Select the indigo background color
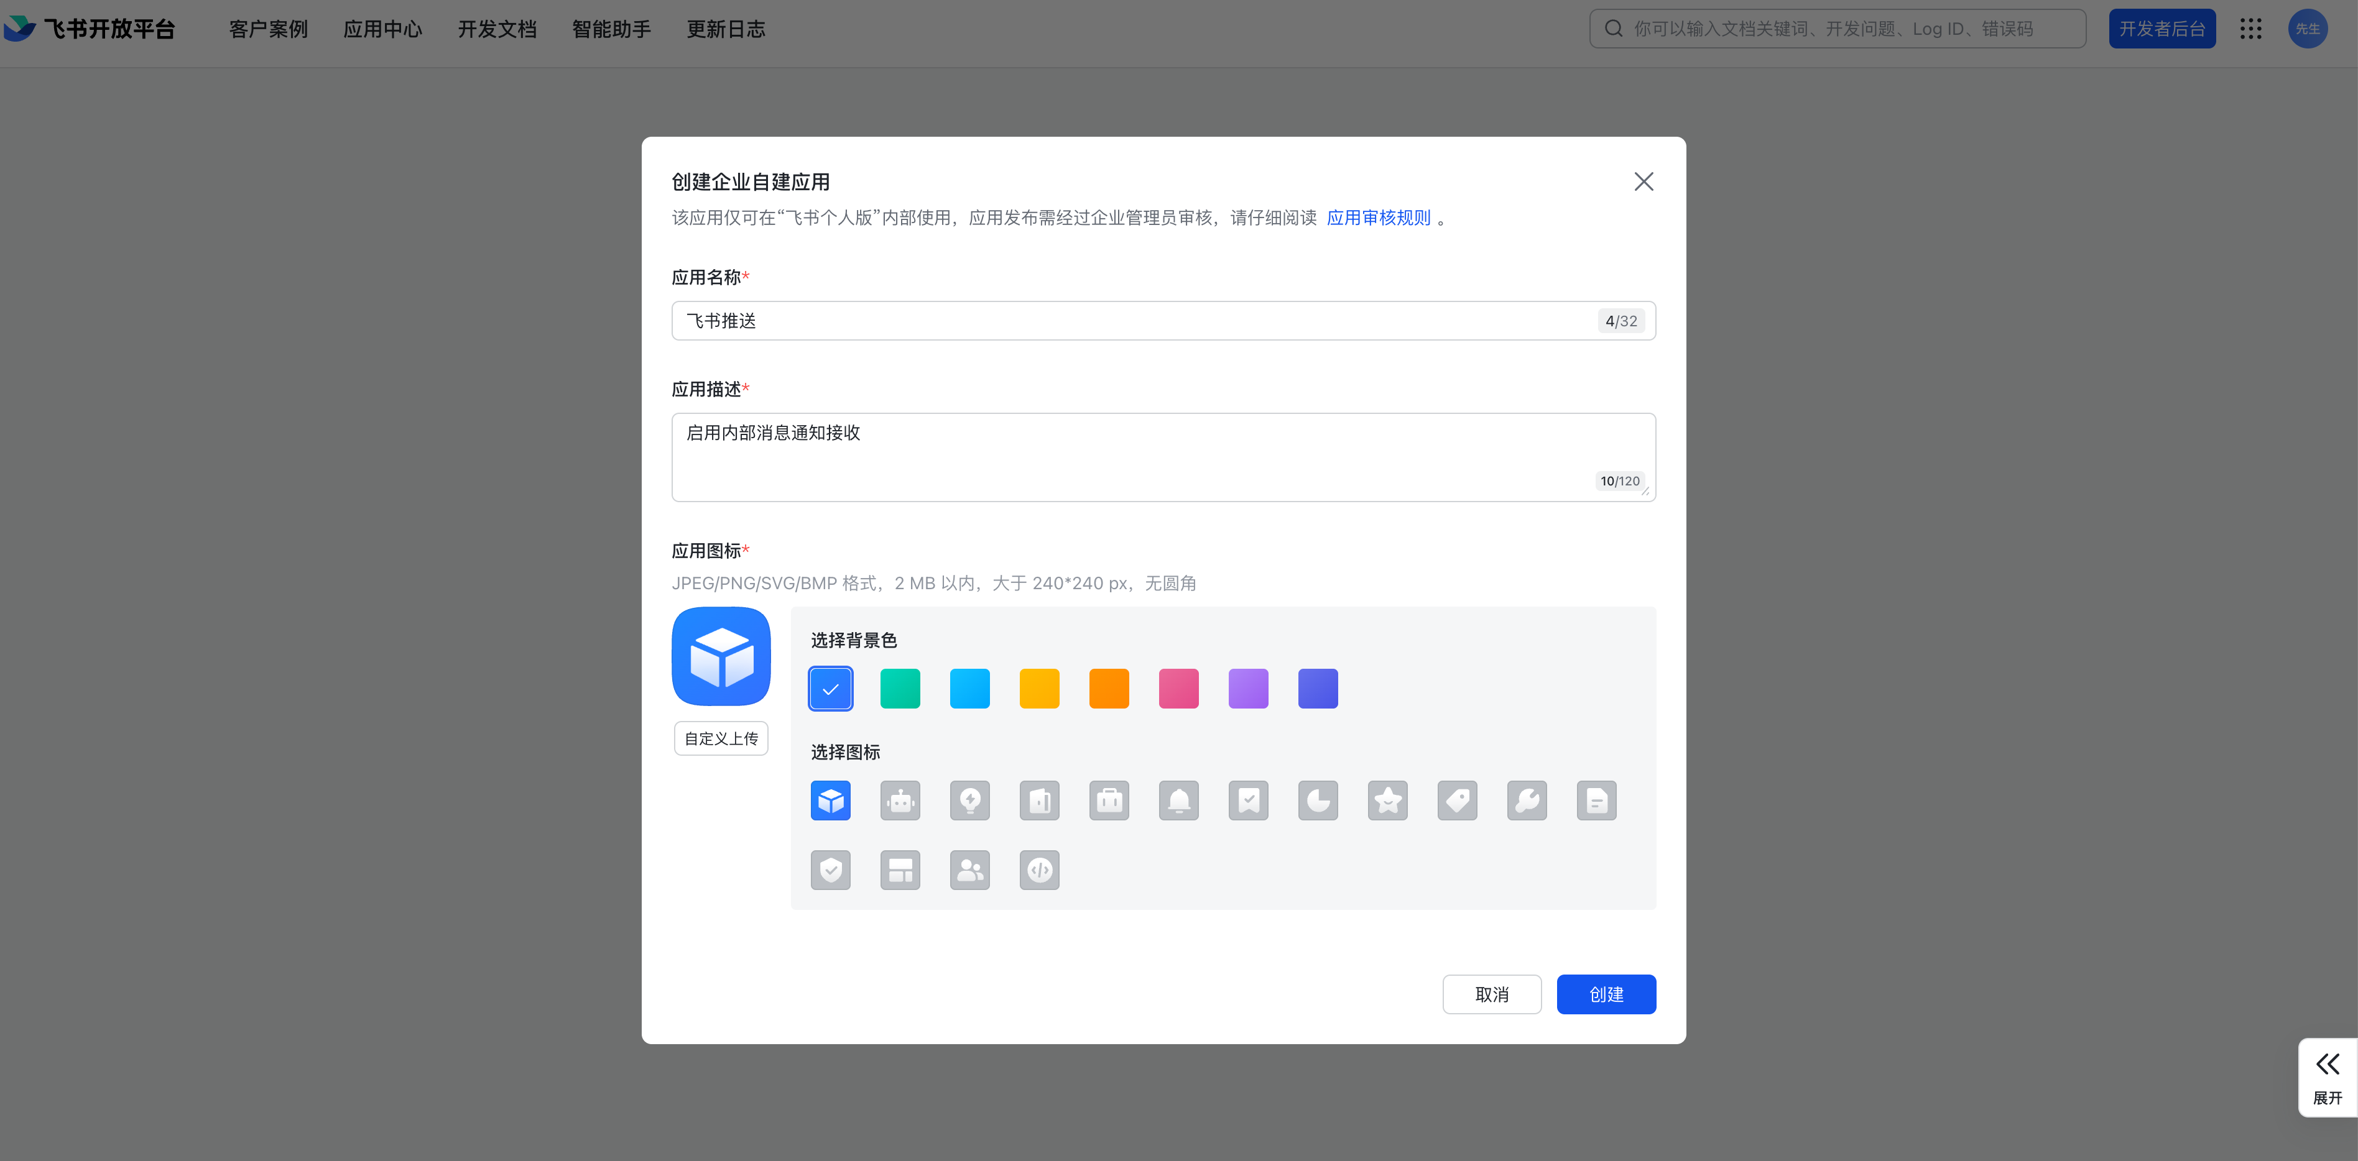 (x=1317, y=689)
